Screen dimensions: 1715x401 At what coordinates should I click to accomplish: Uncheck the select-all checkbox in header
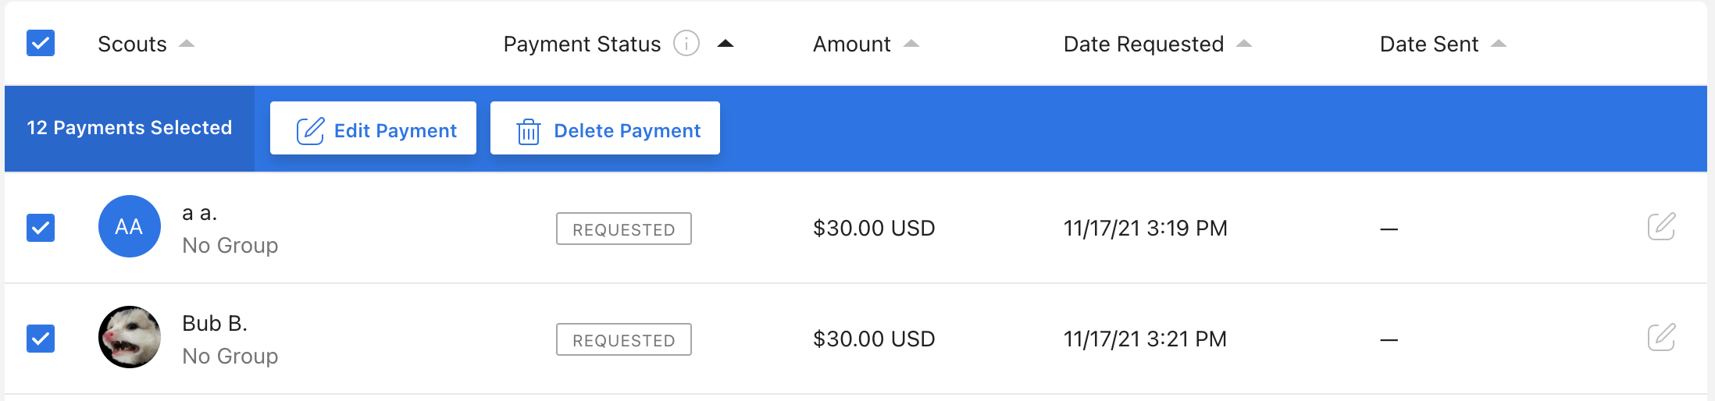coord(41,43)
